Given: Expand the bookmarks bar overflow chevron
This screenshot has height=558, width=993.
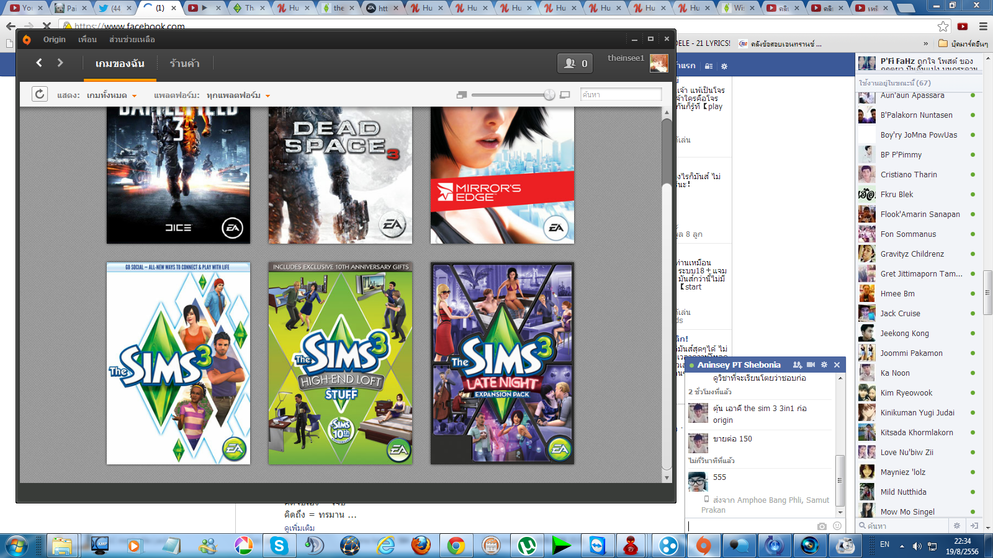Looking at the screenshot, I should (x=926, y=43).
